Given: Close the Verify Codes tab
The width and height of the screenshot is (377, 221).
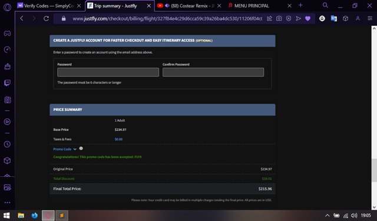Looking at the screenshot, I should pos(79,6).
